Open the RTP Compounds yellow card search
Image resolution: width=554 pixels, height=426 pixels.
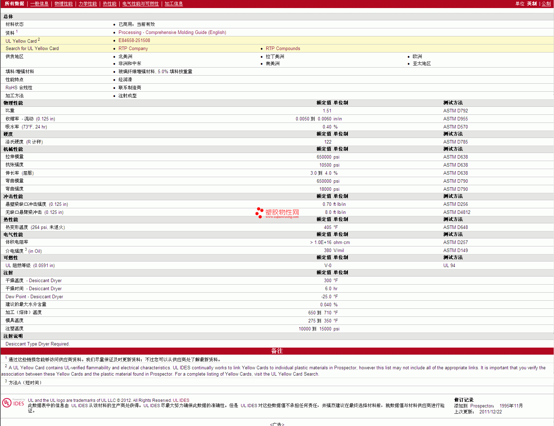coord(283,48)
